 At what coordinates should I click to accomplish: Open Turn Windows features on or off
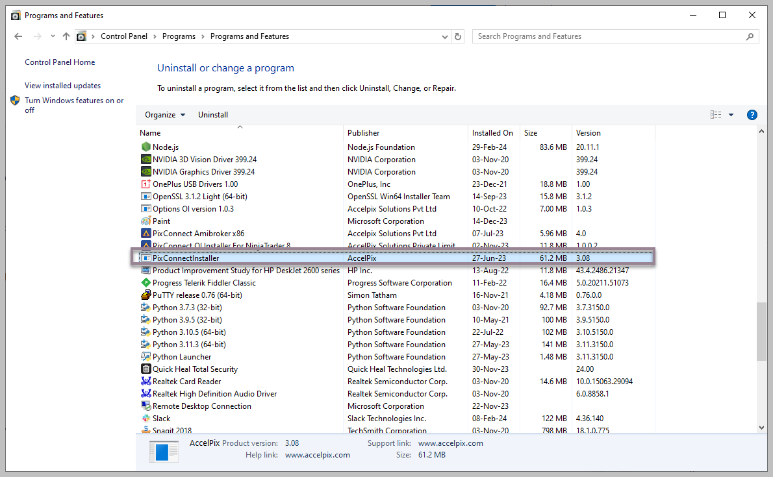[x=74, y=105]
